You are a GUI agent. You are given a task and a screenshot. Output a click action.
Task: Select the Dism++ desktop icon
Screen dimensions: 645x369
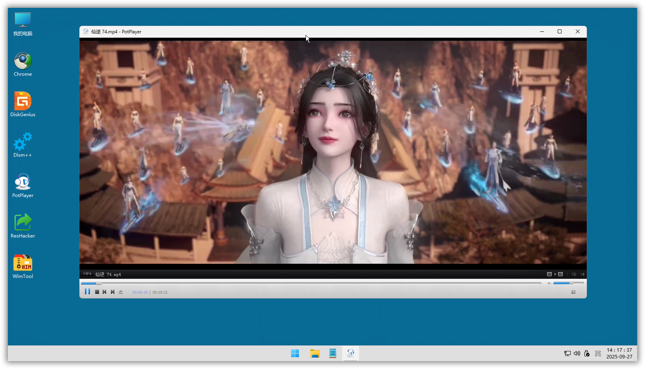(x=23, y=145)
